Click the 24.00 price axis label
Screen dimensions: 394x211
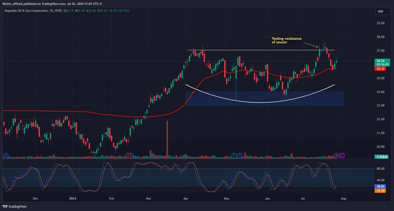tap(380, 92)
